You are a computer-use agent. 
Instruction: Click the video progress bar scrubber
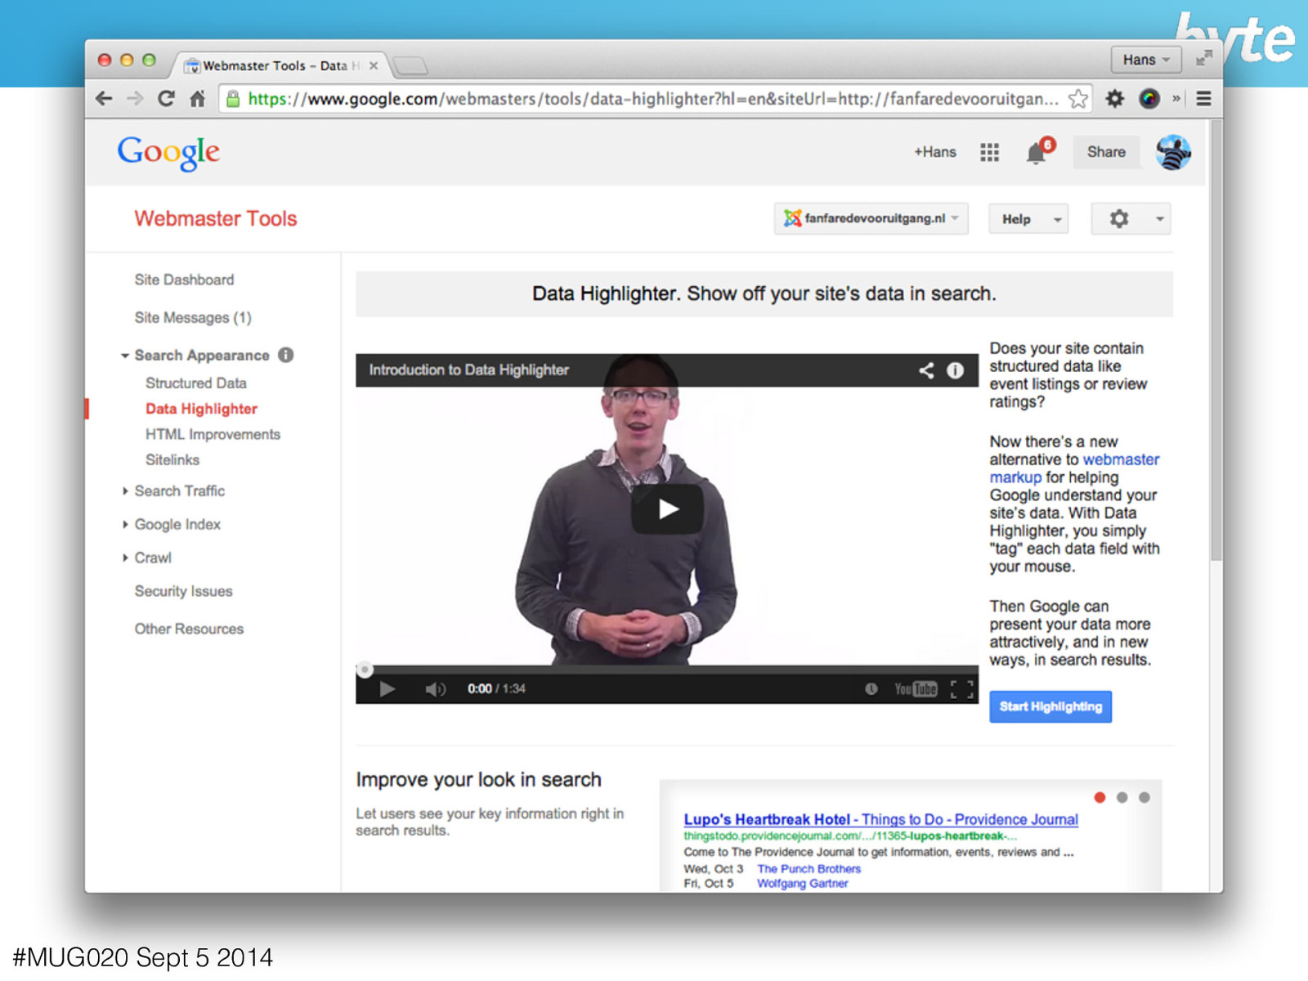[365, 670]
